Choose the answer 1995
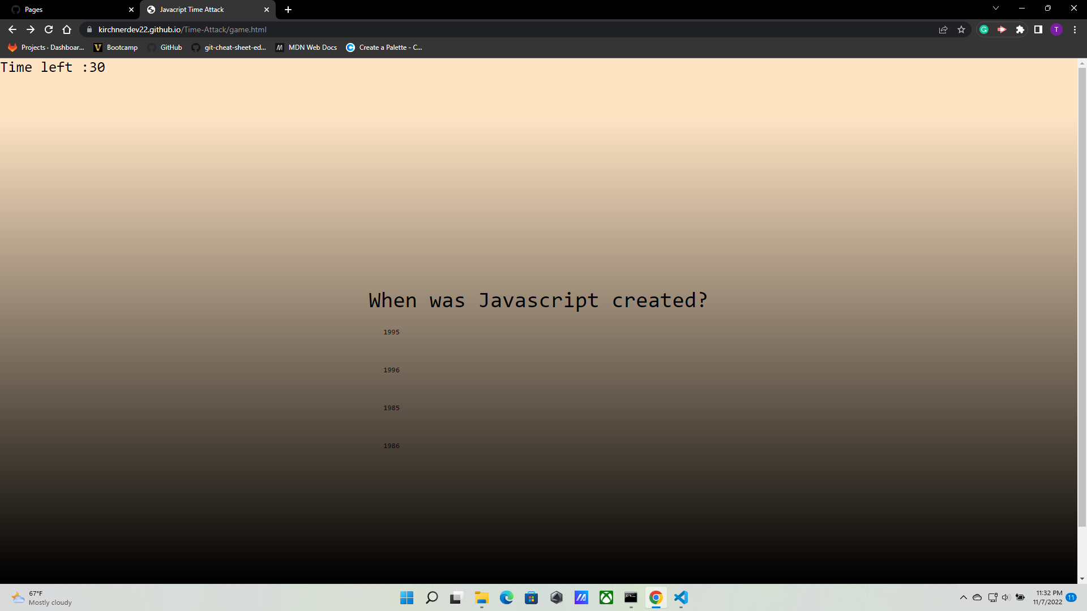Image resolution: width=1087 pixels, height=611 pixels. (x=391, y=332)
